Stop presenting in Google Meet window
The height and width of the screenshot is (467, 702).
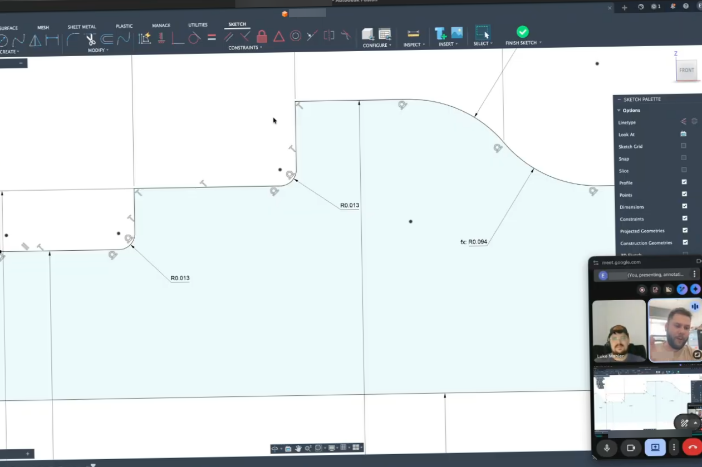pos(655,448)
